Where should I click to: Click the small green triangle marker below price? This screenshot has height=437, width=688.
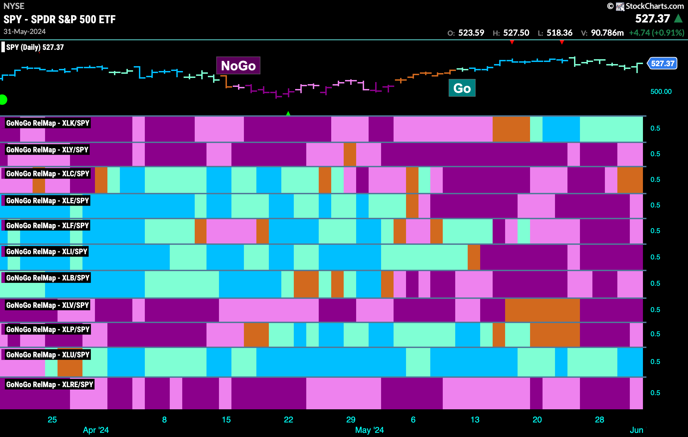[x=288, y=113]
